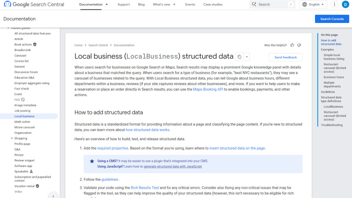352x198 pixels.
Task: Select Fact check in the sidebar
Action: (x=22, y=89)
